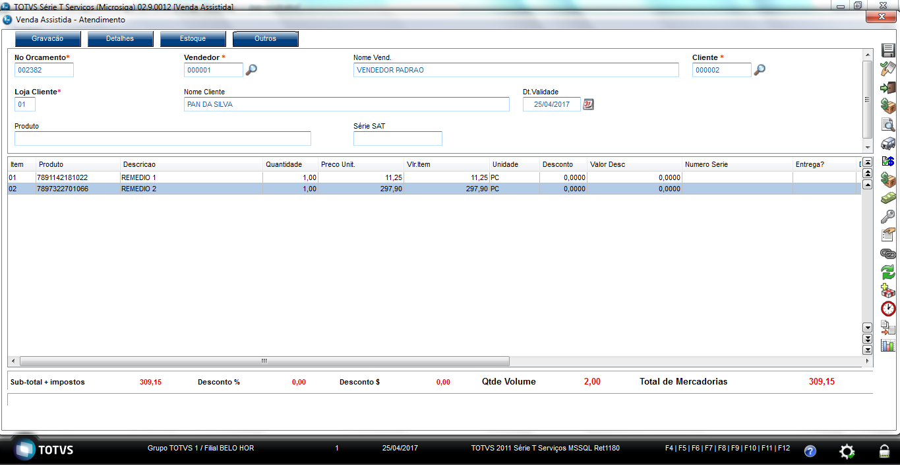
Task: Click the dollar box icon above the magnifier document
Action: pos(888,106)
